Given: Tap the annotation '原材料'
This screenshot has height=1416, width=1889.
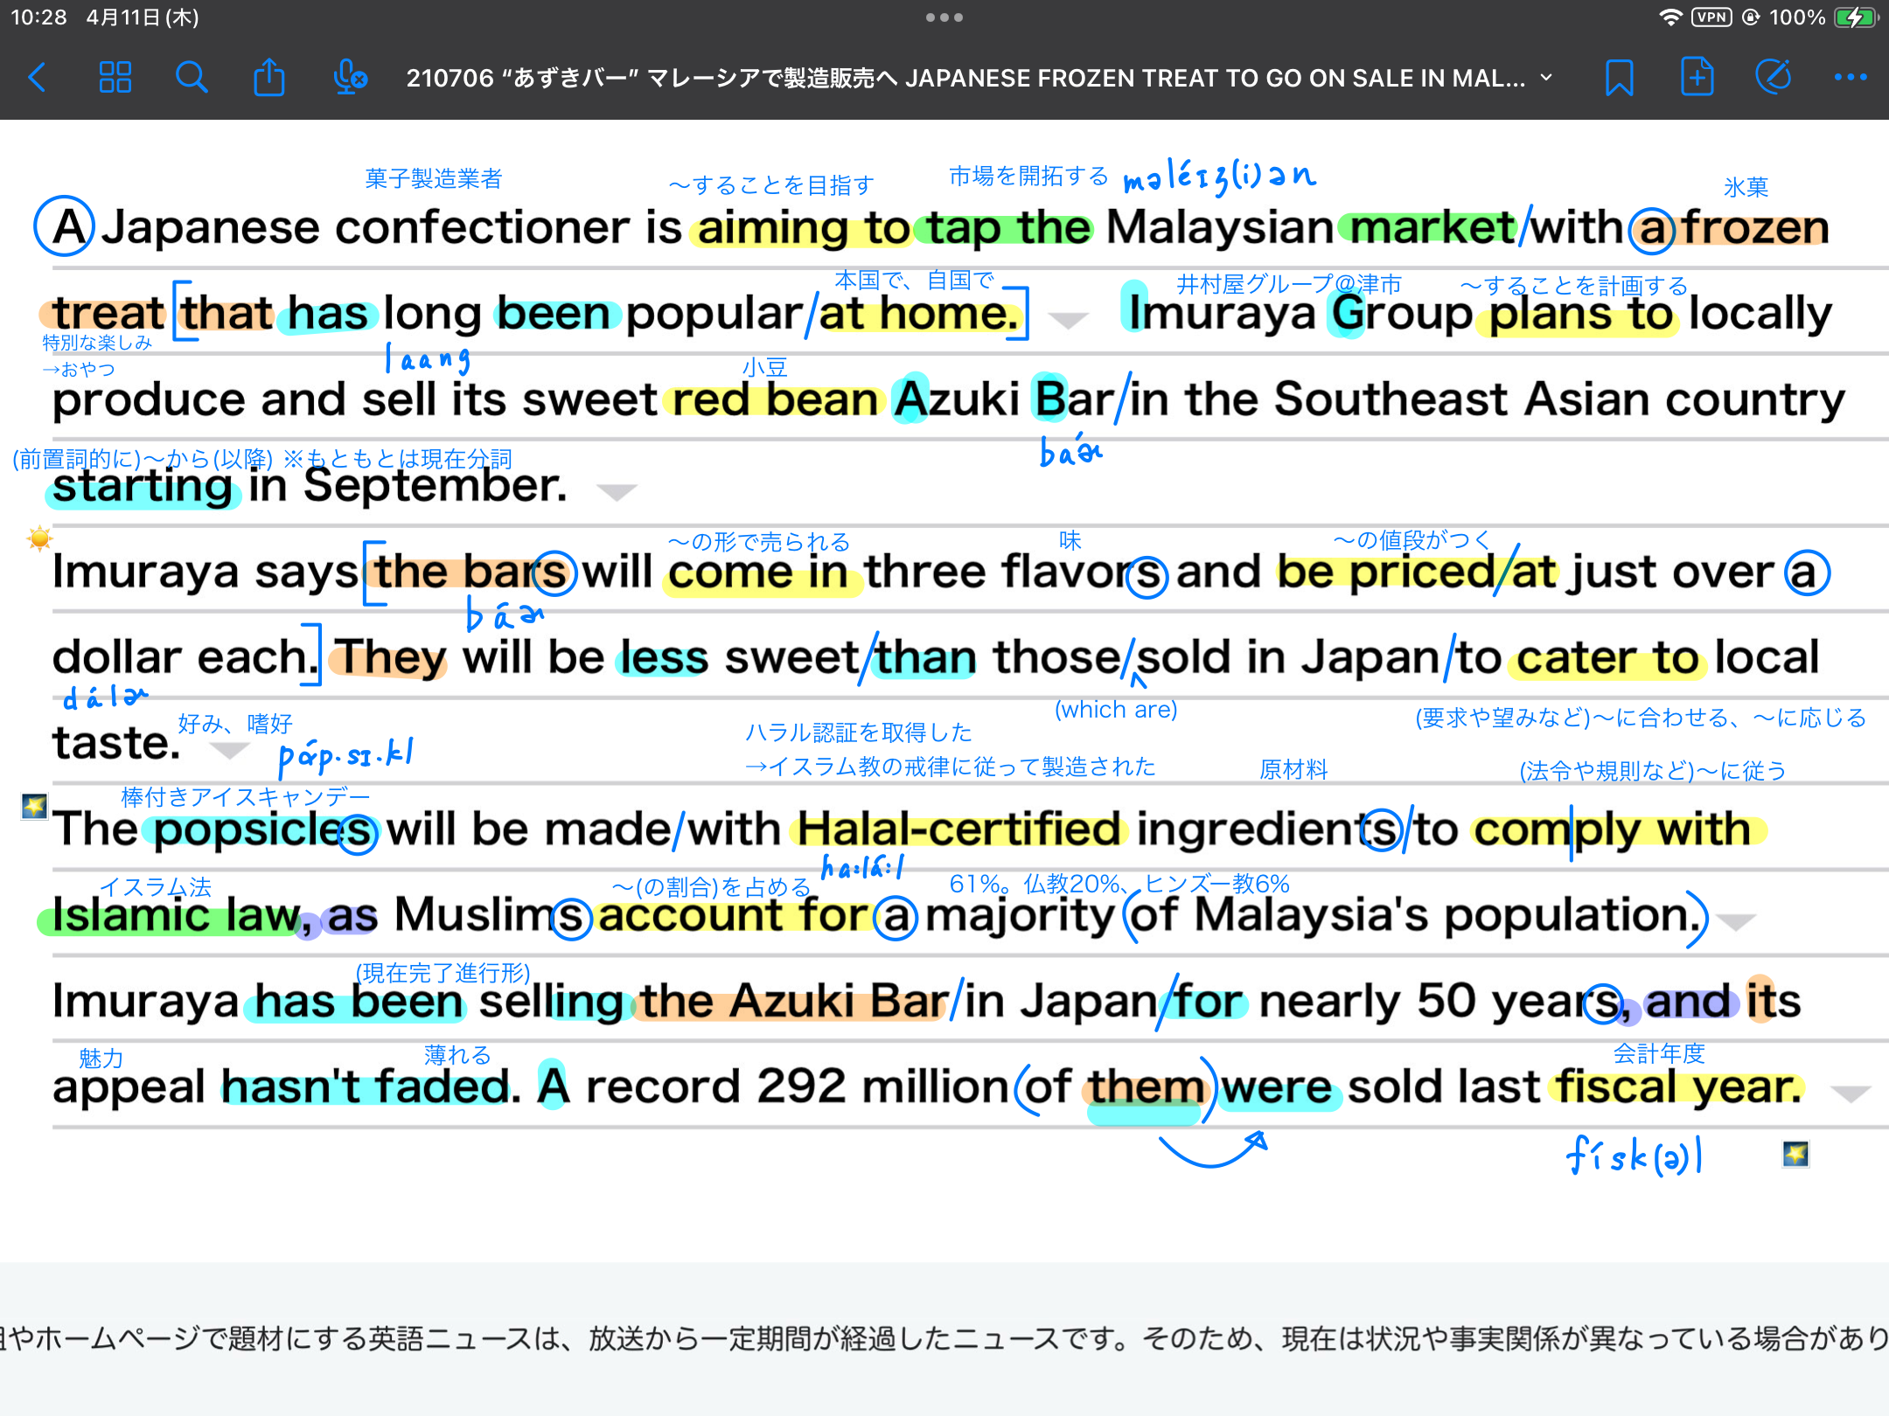Looking at the screenshot, I should (x=1293, y=769).
